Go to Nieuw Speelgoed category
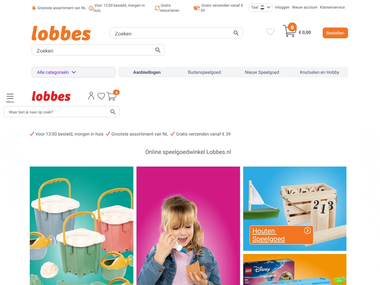380x285 pixels. [x=262, y=72]
